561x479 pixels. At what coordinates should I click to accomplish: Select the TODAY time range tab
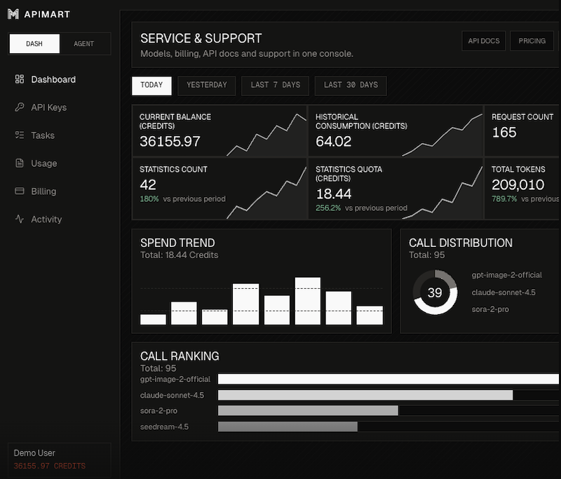pos(151,86)
